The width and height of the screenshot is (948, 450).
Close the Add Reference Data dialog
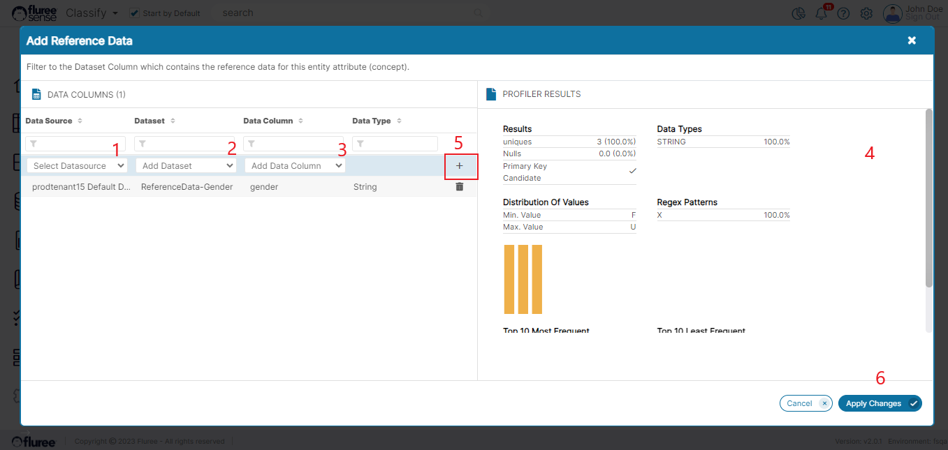pos(912,40)
